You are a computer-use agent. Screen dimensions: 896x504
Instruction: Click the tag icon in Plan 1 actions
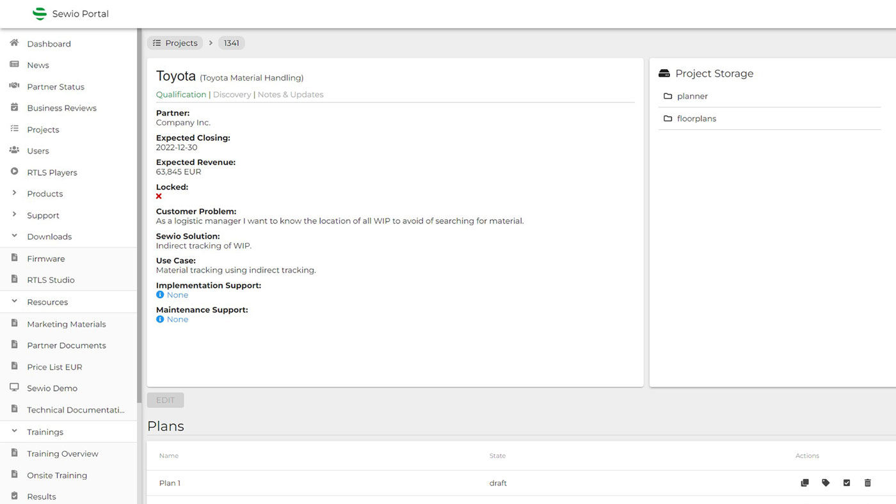(x=826, y=483)
